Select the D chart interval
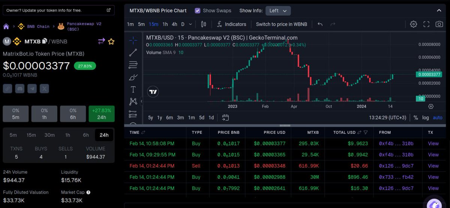 coord(183,24)
